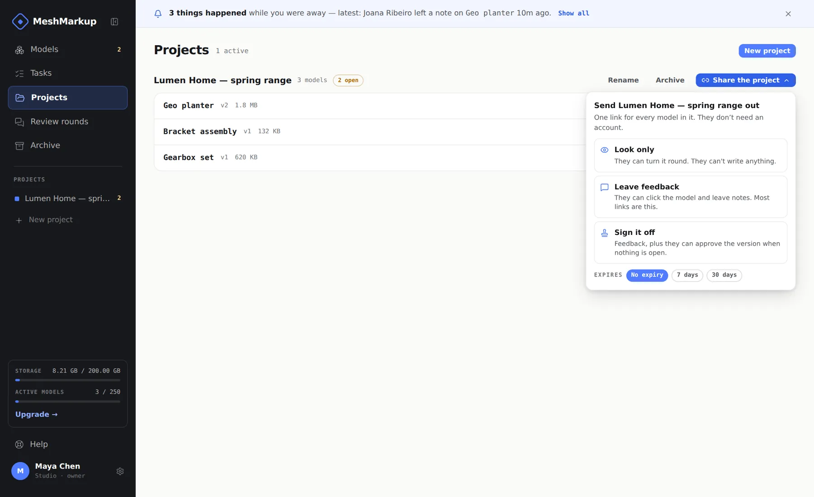814x497 pixels.
Task: Click the Show all link in the banner
Action: [x=573, y=14]
